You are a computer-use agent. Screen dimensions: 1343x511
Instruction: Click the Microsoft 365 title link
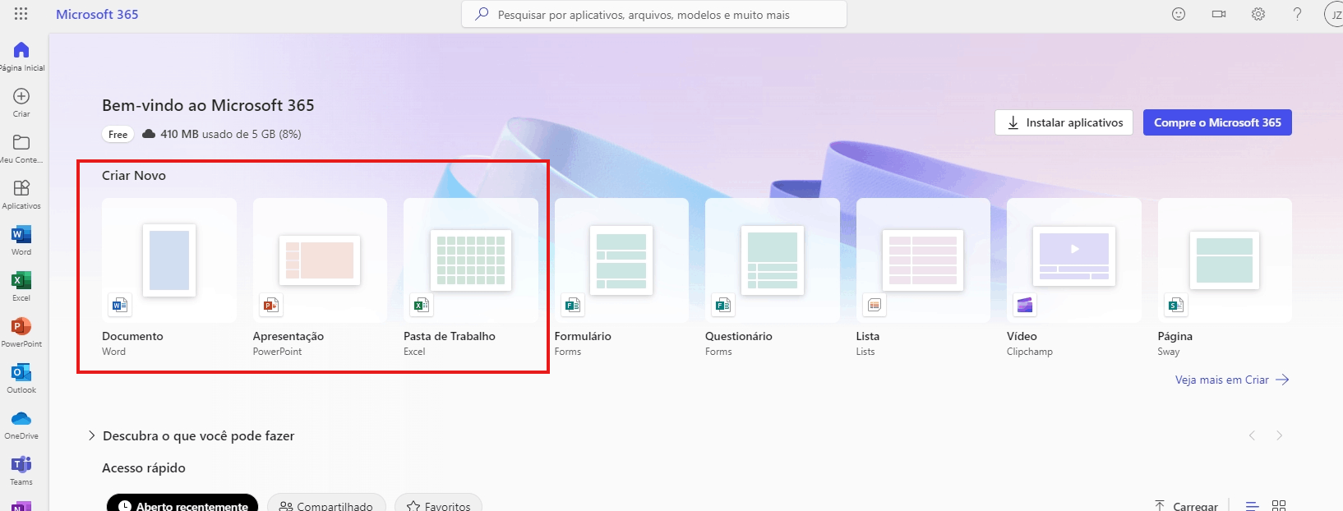97,14
